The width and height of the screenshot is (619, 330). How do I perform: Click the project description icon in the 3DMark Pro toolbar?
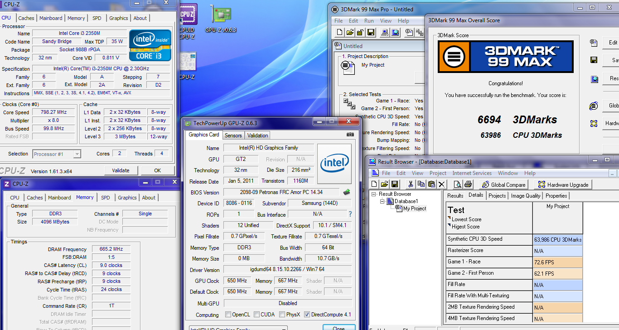click(409, 32)
